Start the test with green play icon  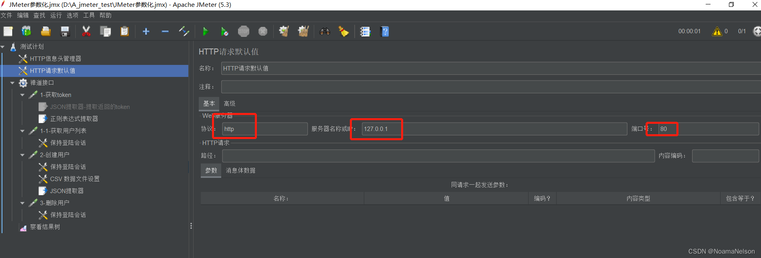[x=205, y=31]
